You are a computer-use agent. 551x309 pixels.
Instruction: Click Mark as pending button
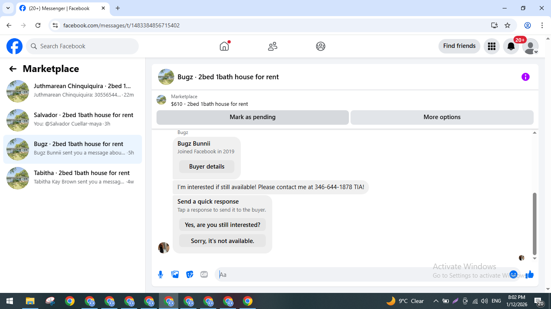(253, 117)
